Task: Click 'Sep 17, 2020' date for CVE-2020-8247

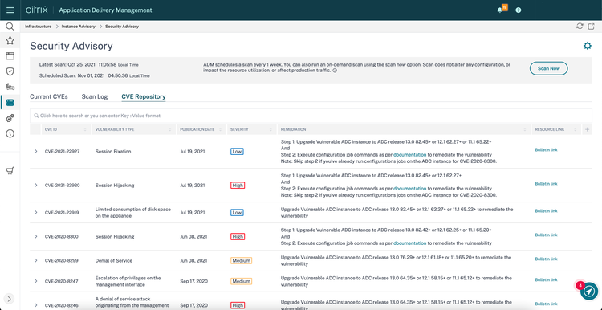Action: tap(194, 281)
